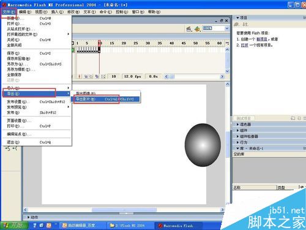Choose Exit (退出) Ctrl+Q menu entry

36,142
